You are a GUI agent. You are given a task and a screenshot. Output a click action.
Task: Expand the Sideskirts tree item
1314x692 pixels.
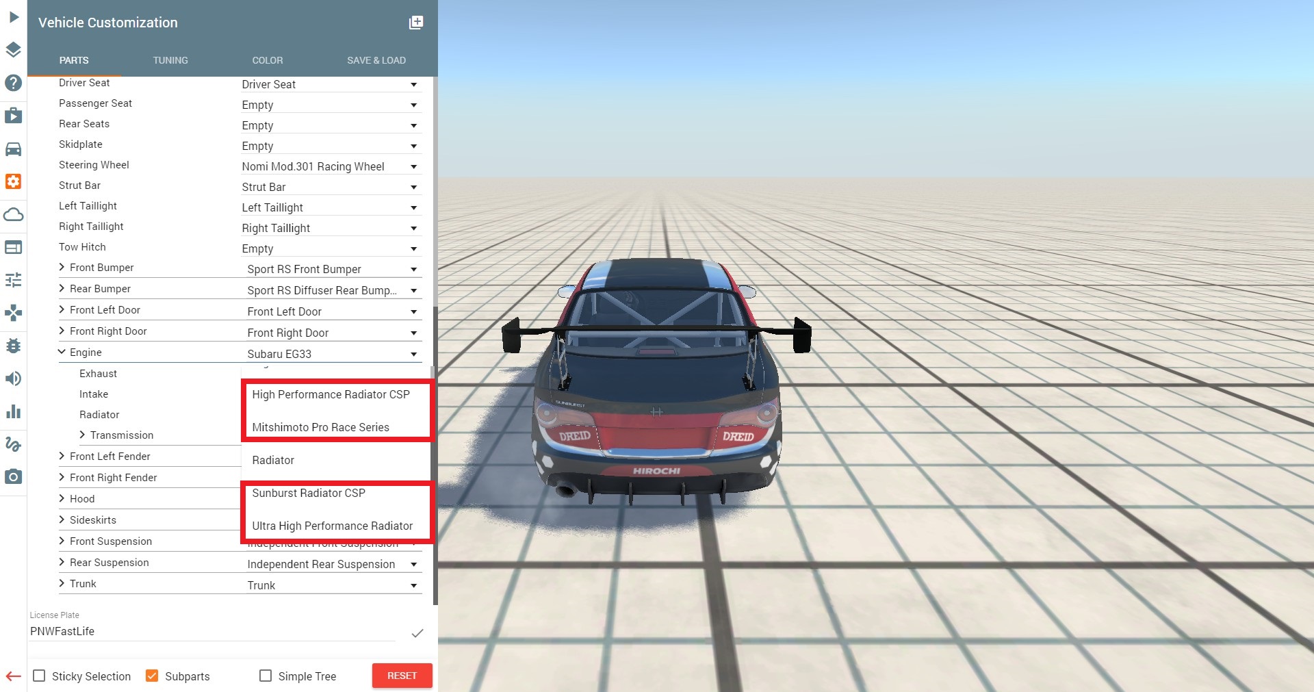click(x=62, y=520)
